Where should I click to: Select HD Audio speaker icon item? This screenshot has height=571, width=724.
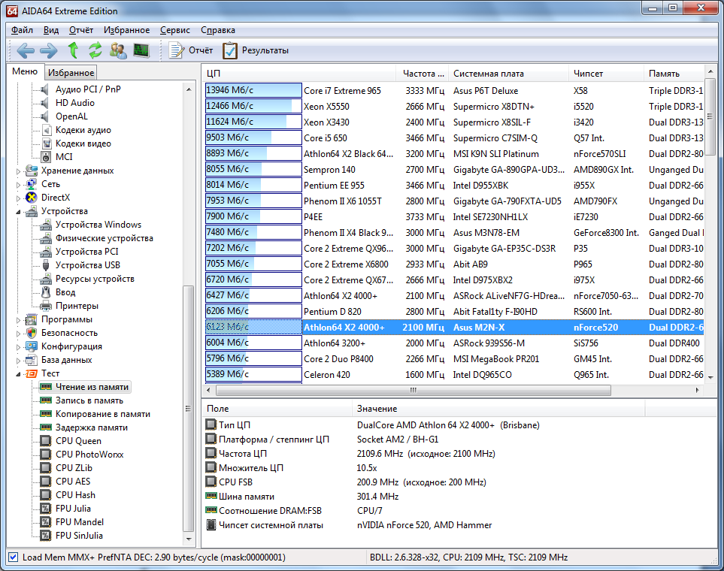pos(45,103)
